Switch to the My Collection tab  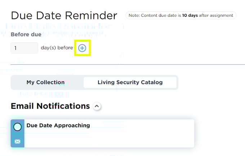45,82
